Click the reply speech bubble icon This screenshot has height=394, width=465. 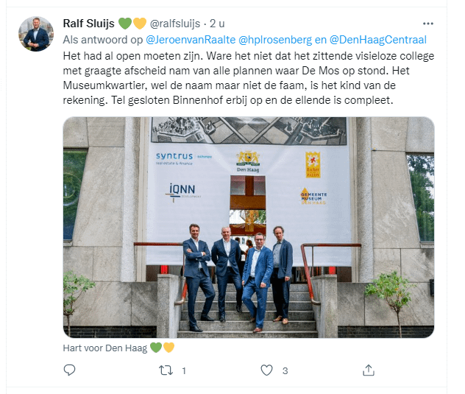point(69,370)
